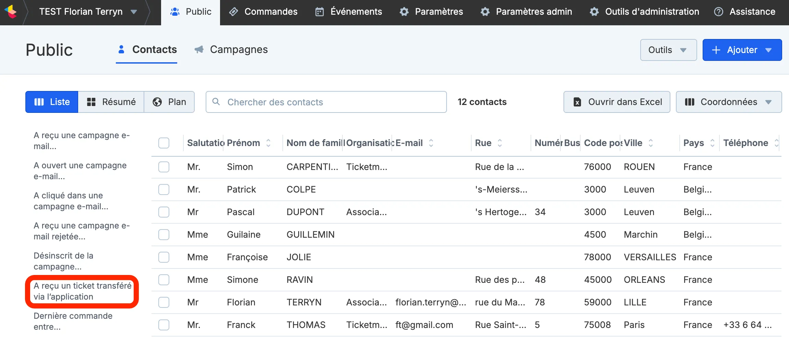Viewport: 789px width, 342px height.
Task: Select filter 'A reçu un ticket transféré via l'application'
Action: click(82, 291)
